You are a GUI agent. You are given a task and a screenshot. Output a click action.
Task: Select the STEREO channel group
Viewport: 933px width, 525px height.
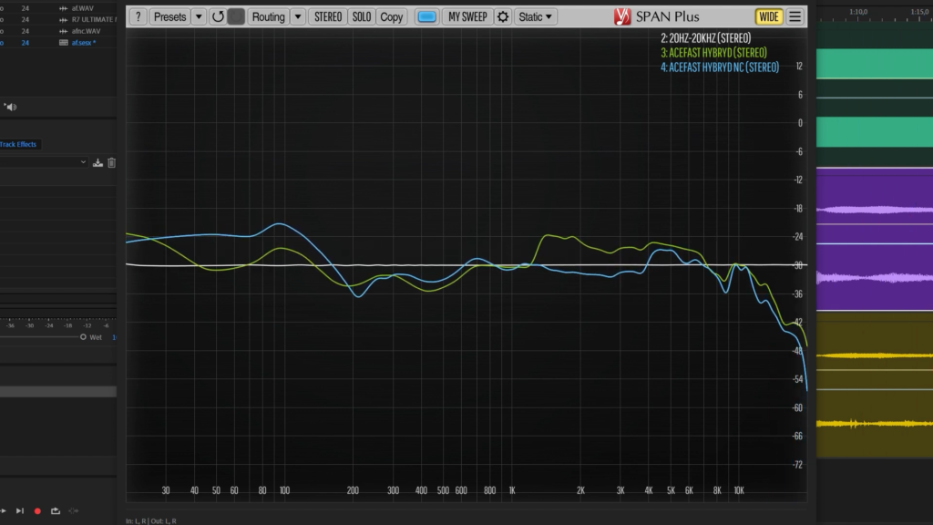click(328, 16)
